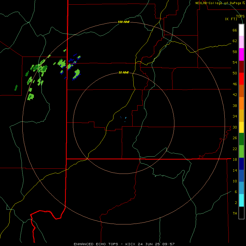Click the "18" scale value
246x246 pixels.
[x=235, y=160]
